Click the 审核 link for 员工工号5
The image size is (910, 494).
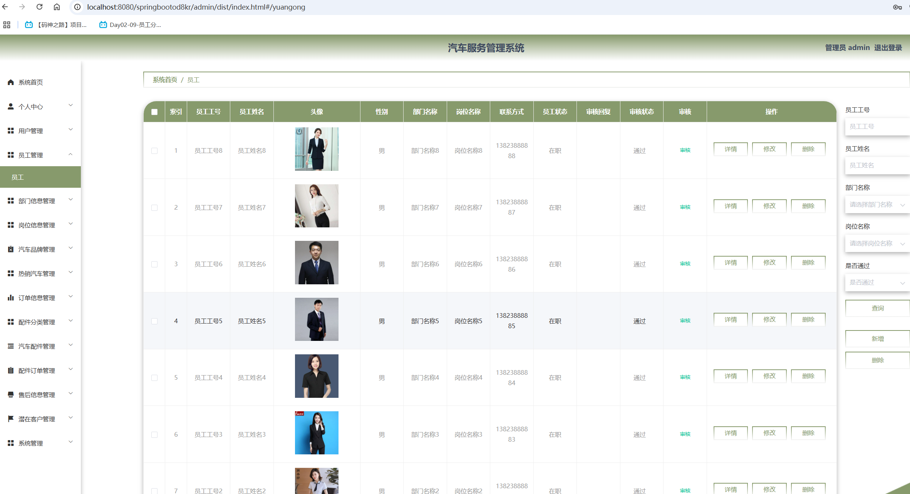(685, 321)
